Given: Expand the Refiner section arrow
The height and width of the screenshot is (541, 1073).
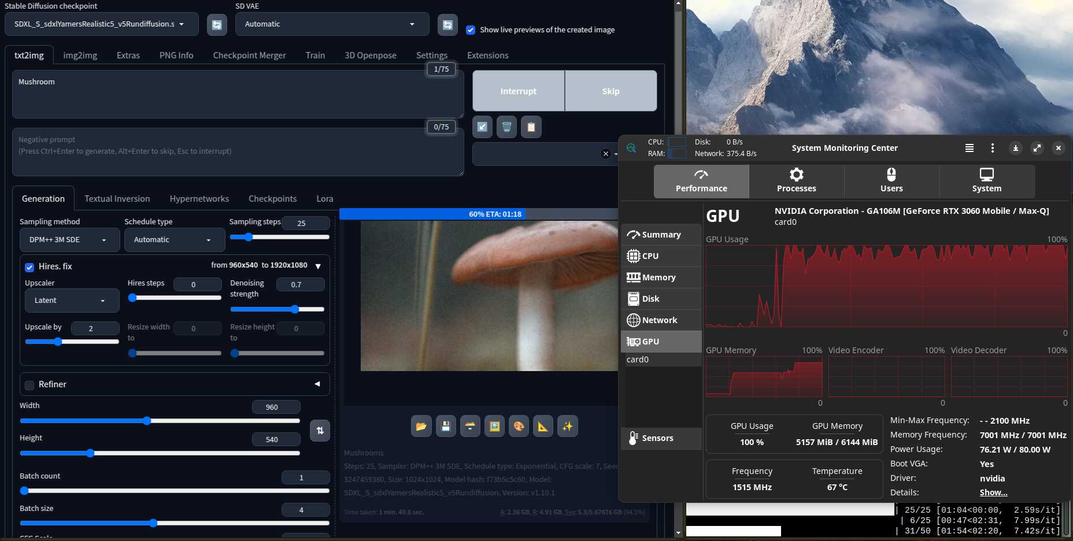Looking at the screenshot, I should pos(317,384).
